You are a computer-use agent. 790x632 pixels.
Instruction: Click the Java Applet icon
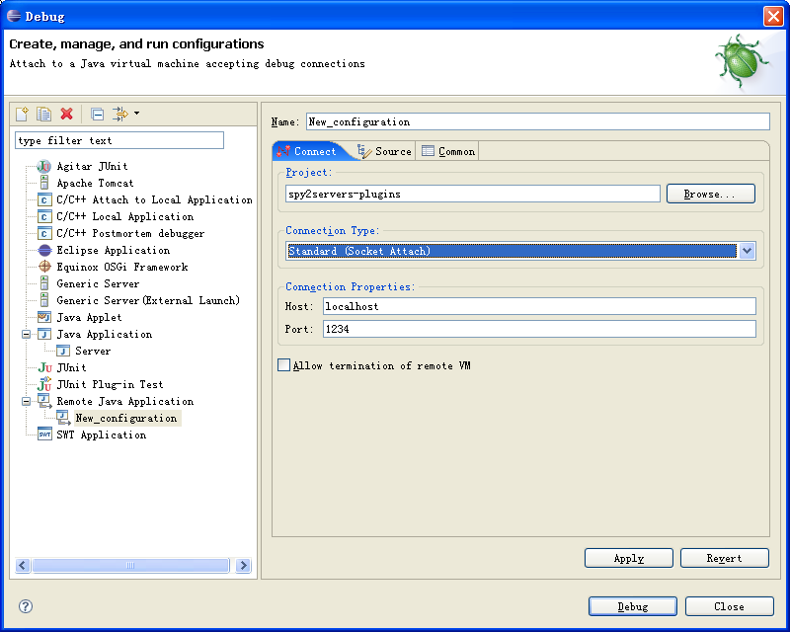[44, 318]
